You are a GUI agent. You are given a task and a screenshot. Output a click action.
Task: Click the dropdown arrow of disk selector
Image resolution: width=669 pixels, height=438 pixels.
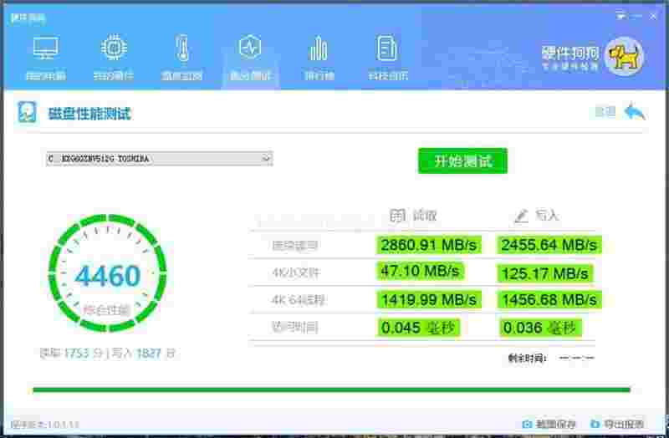pos(266,158)
